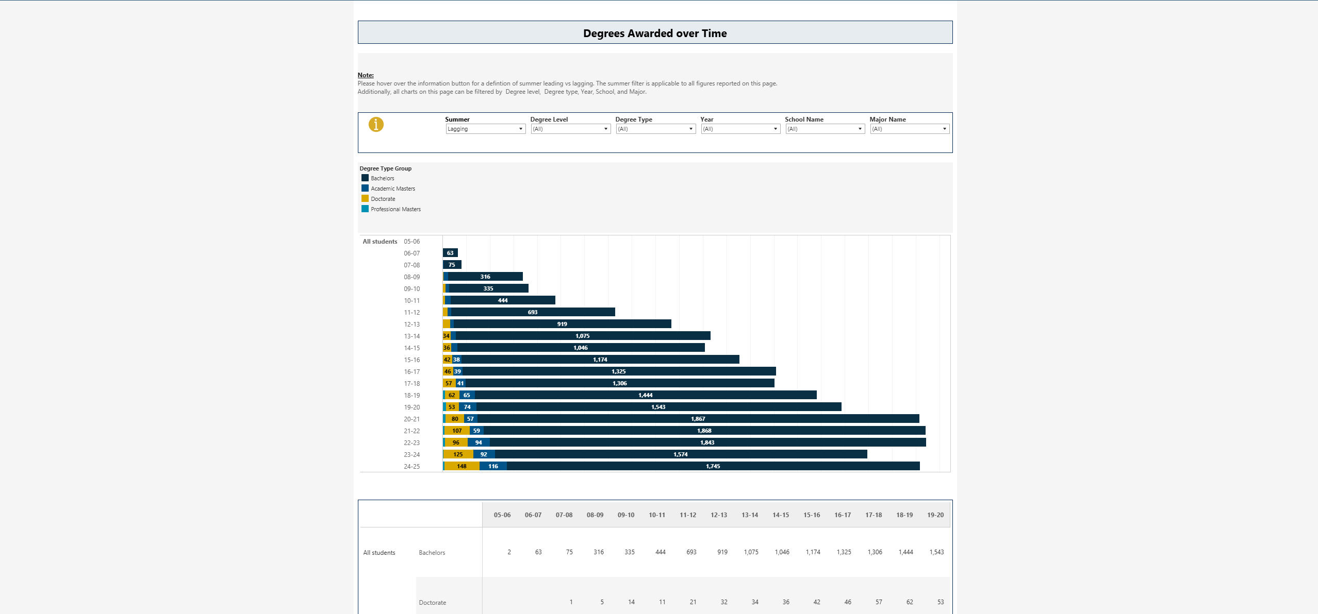
Task: Click the yellow information icon
Action: click(376, 125)
